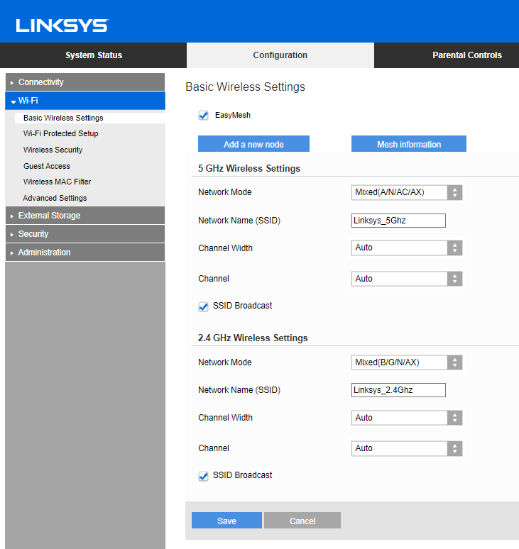
Task: Click the 2.4 GHz SSID field Linksys_2.4Ghz
Action: pos(398,390)
